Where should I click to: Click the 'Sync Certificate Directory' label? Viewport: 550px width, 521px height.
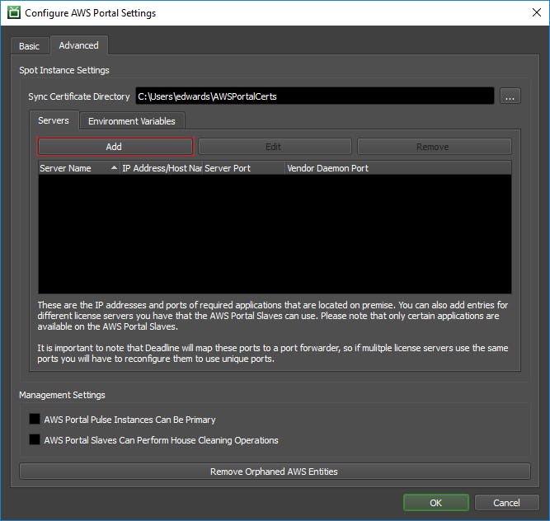(79, 96)
